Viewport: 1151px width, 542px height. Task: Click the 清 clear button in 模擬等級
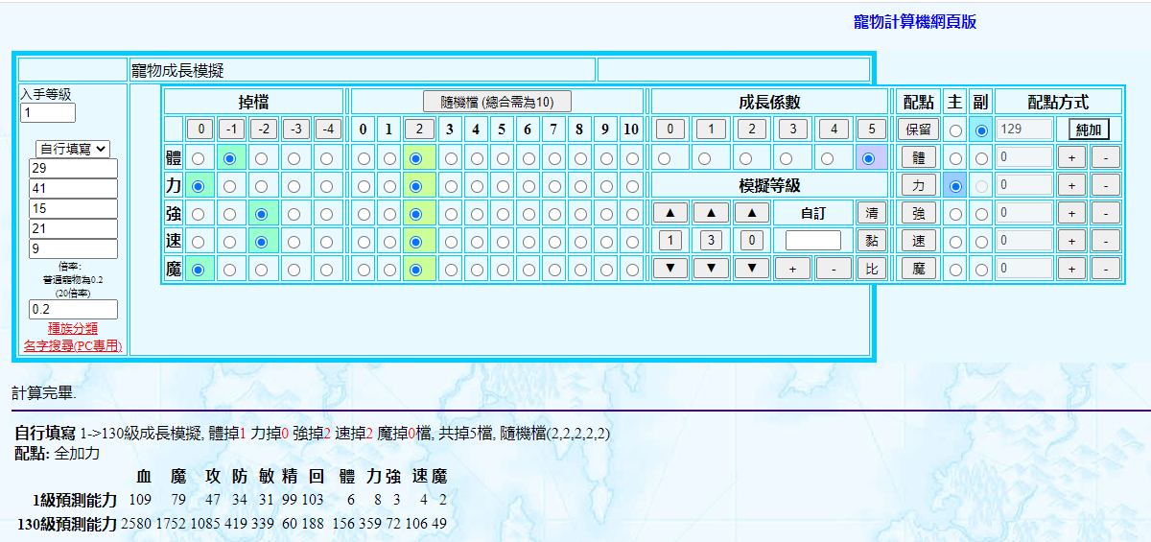pos(872,213)
